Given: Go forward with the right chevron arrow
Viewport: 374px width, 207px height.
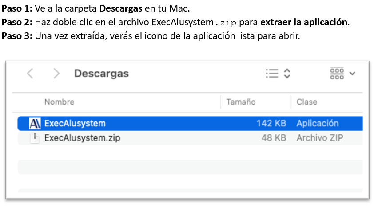Looking at the screenshot, I should (x=56, y=74).
